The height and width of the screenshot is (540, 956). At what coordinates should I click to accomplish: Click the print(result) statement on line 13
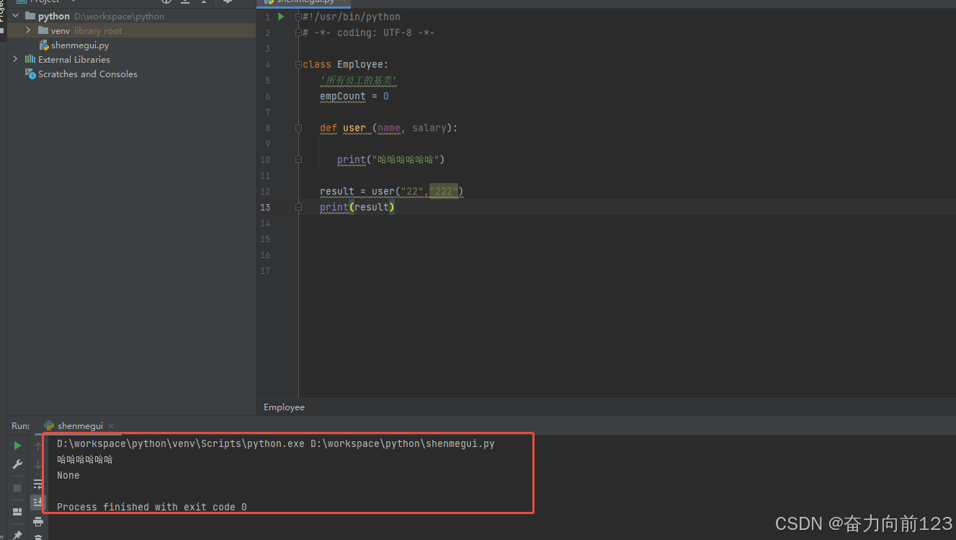point(357,207)
